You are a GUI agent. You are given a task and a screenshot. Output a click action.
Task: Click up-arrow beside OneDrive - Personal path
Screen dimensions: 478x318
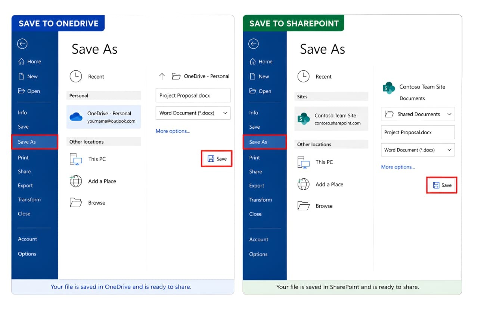[162, 76]
